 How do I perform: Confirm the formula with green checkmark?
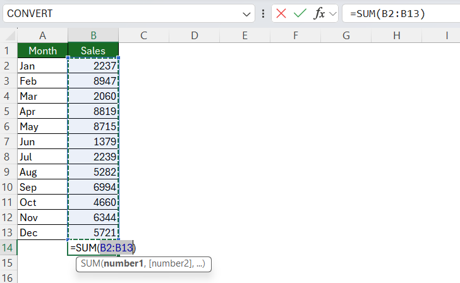[300, 13]
